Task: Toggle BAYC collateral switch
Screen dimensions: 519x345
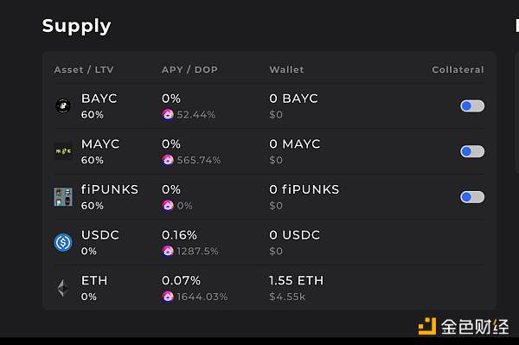Action: [472, 106]
